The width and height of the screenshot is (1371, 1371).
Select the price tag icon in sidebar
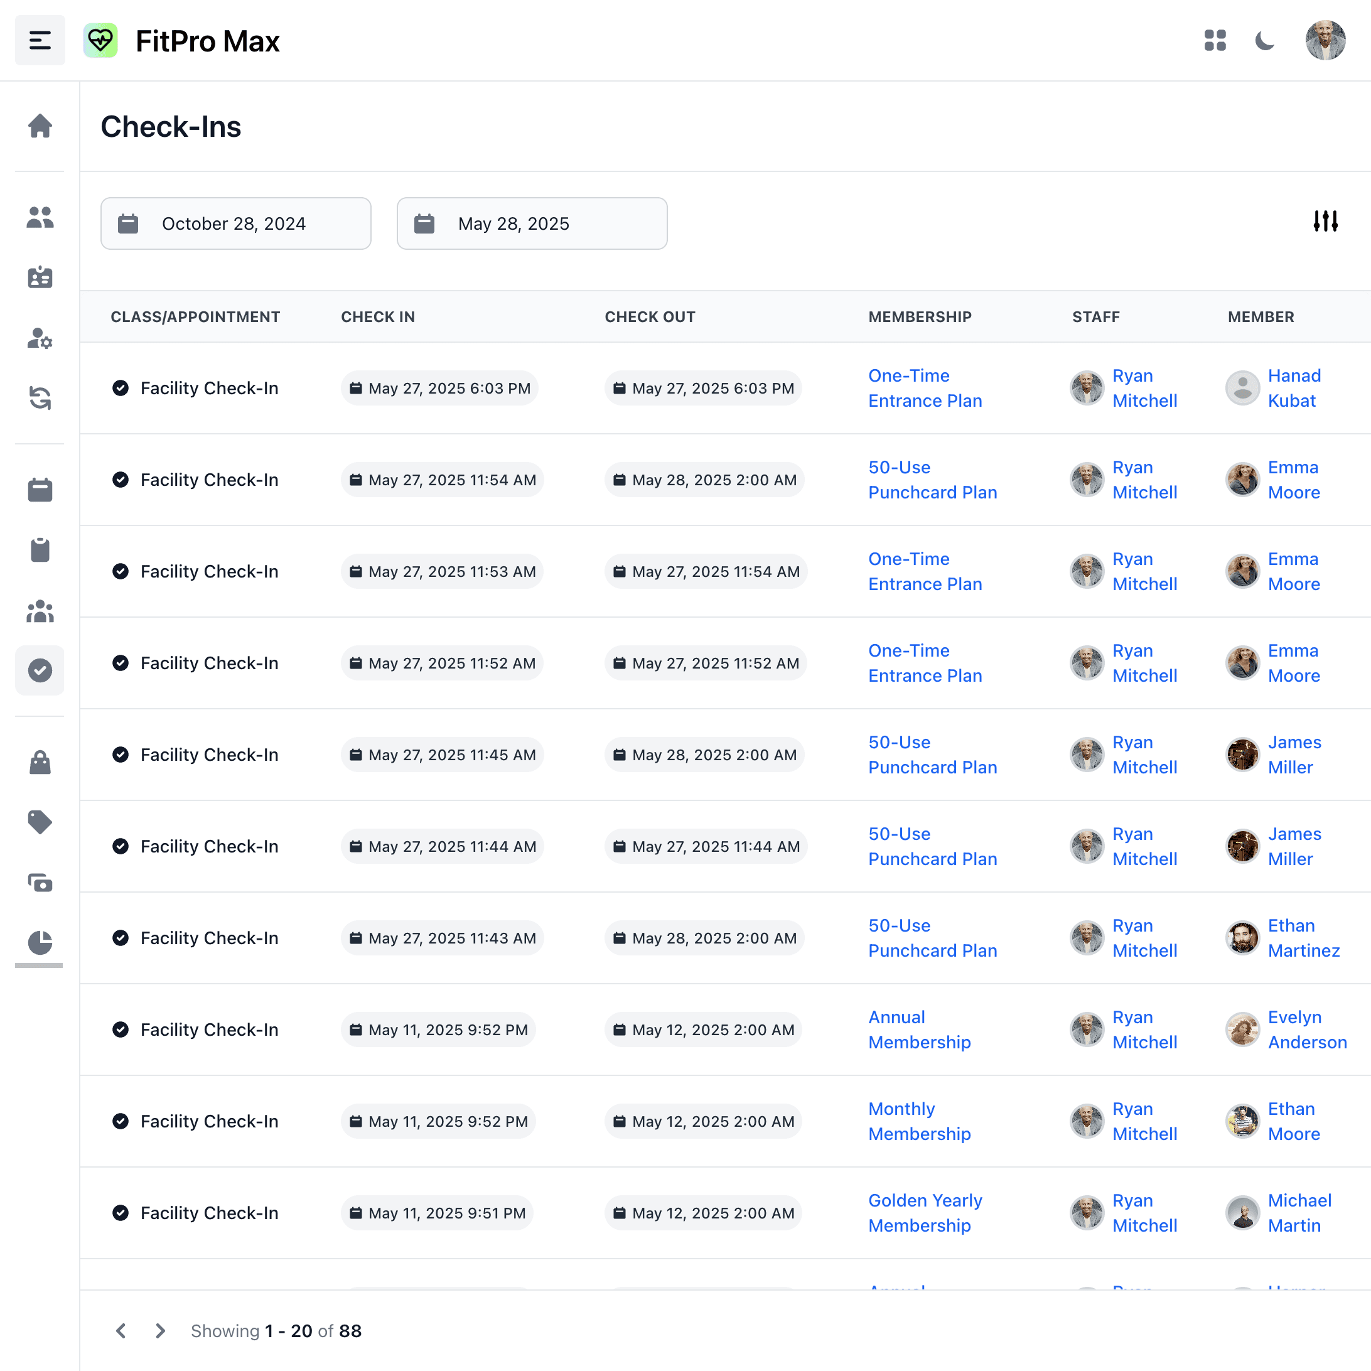pos(40,822)
